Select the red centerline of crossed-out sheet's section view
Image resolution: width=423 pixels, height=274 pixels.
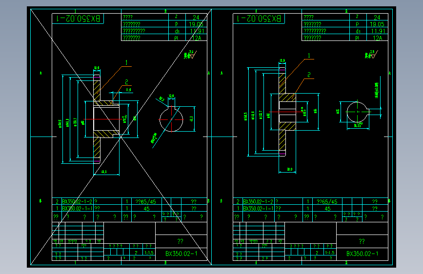(x=102, y=119)
